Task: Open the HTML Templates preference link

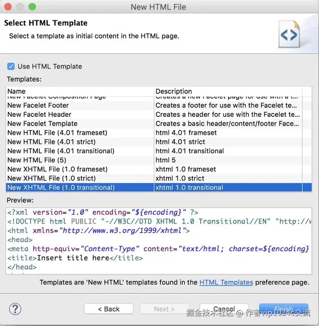Action: (x=226, y=282)
